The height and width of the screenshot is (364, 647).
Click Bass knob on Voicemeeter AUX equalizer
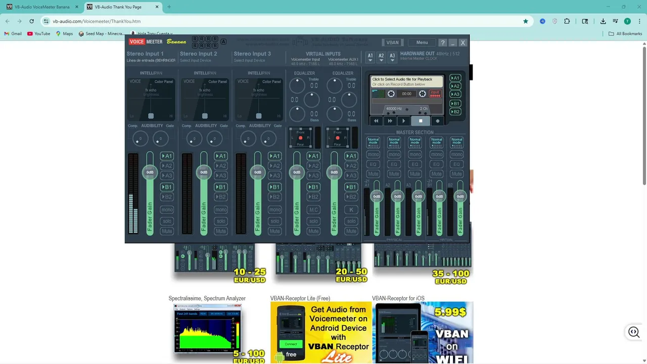coord(334,114)
